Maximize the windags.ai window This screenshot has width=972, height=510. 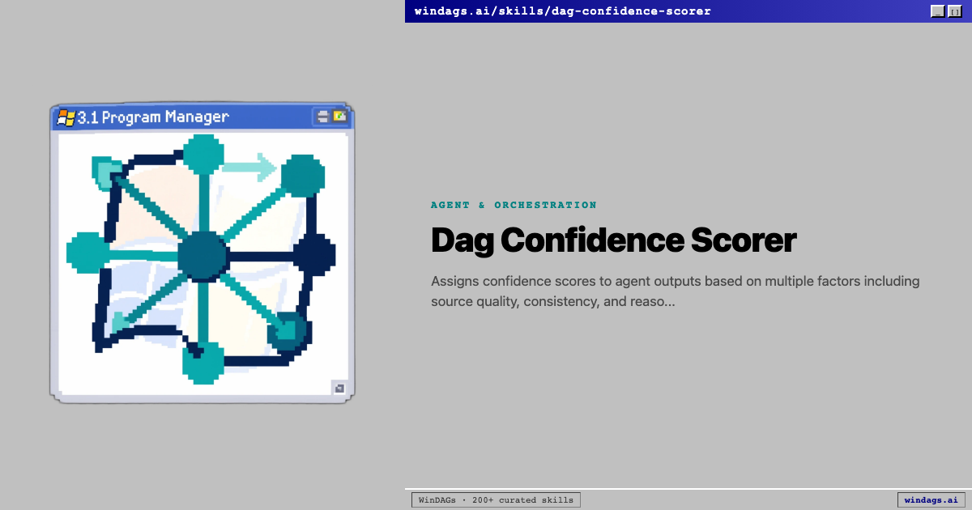(x=954, y=11)
